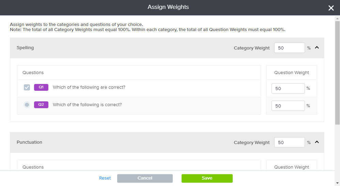Click the Reset link
The image size is (340, 186).
coord(105,178)
